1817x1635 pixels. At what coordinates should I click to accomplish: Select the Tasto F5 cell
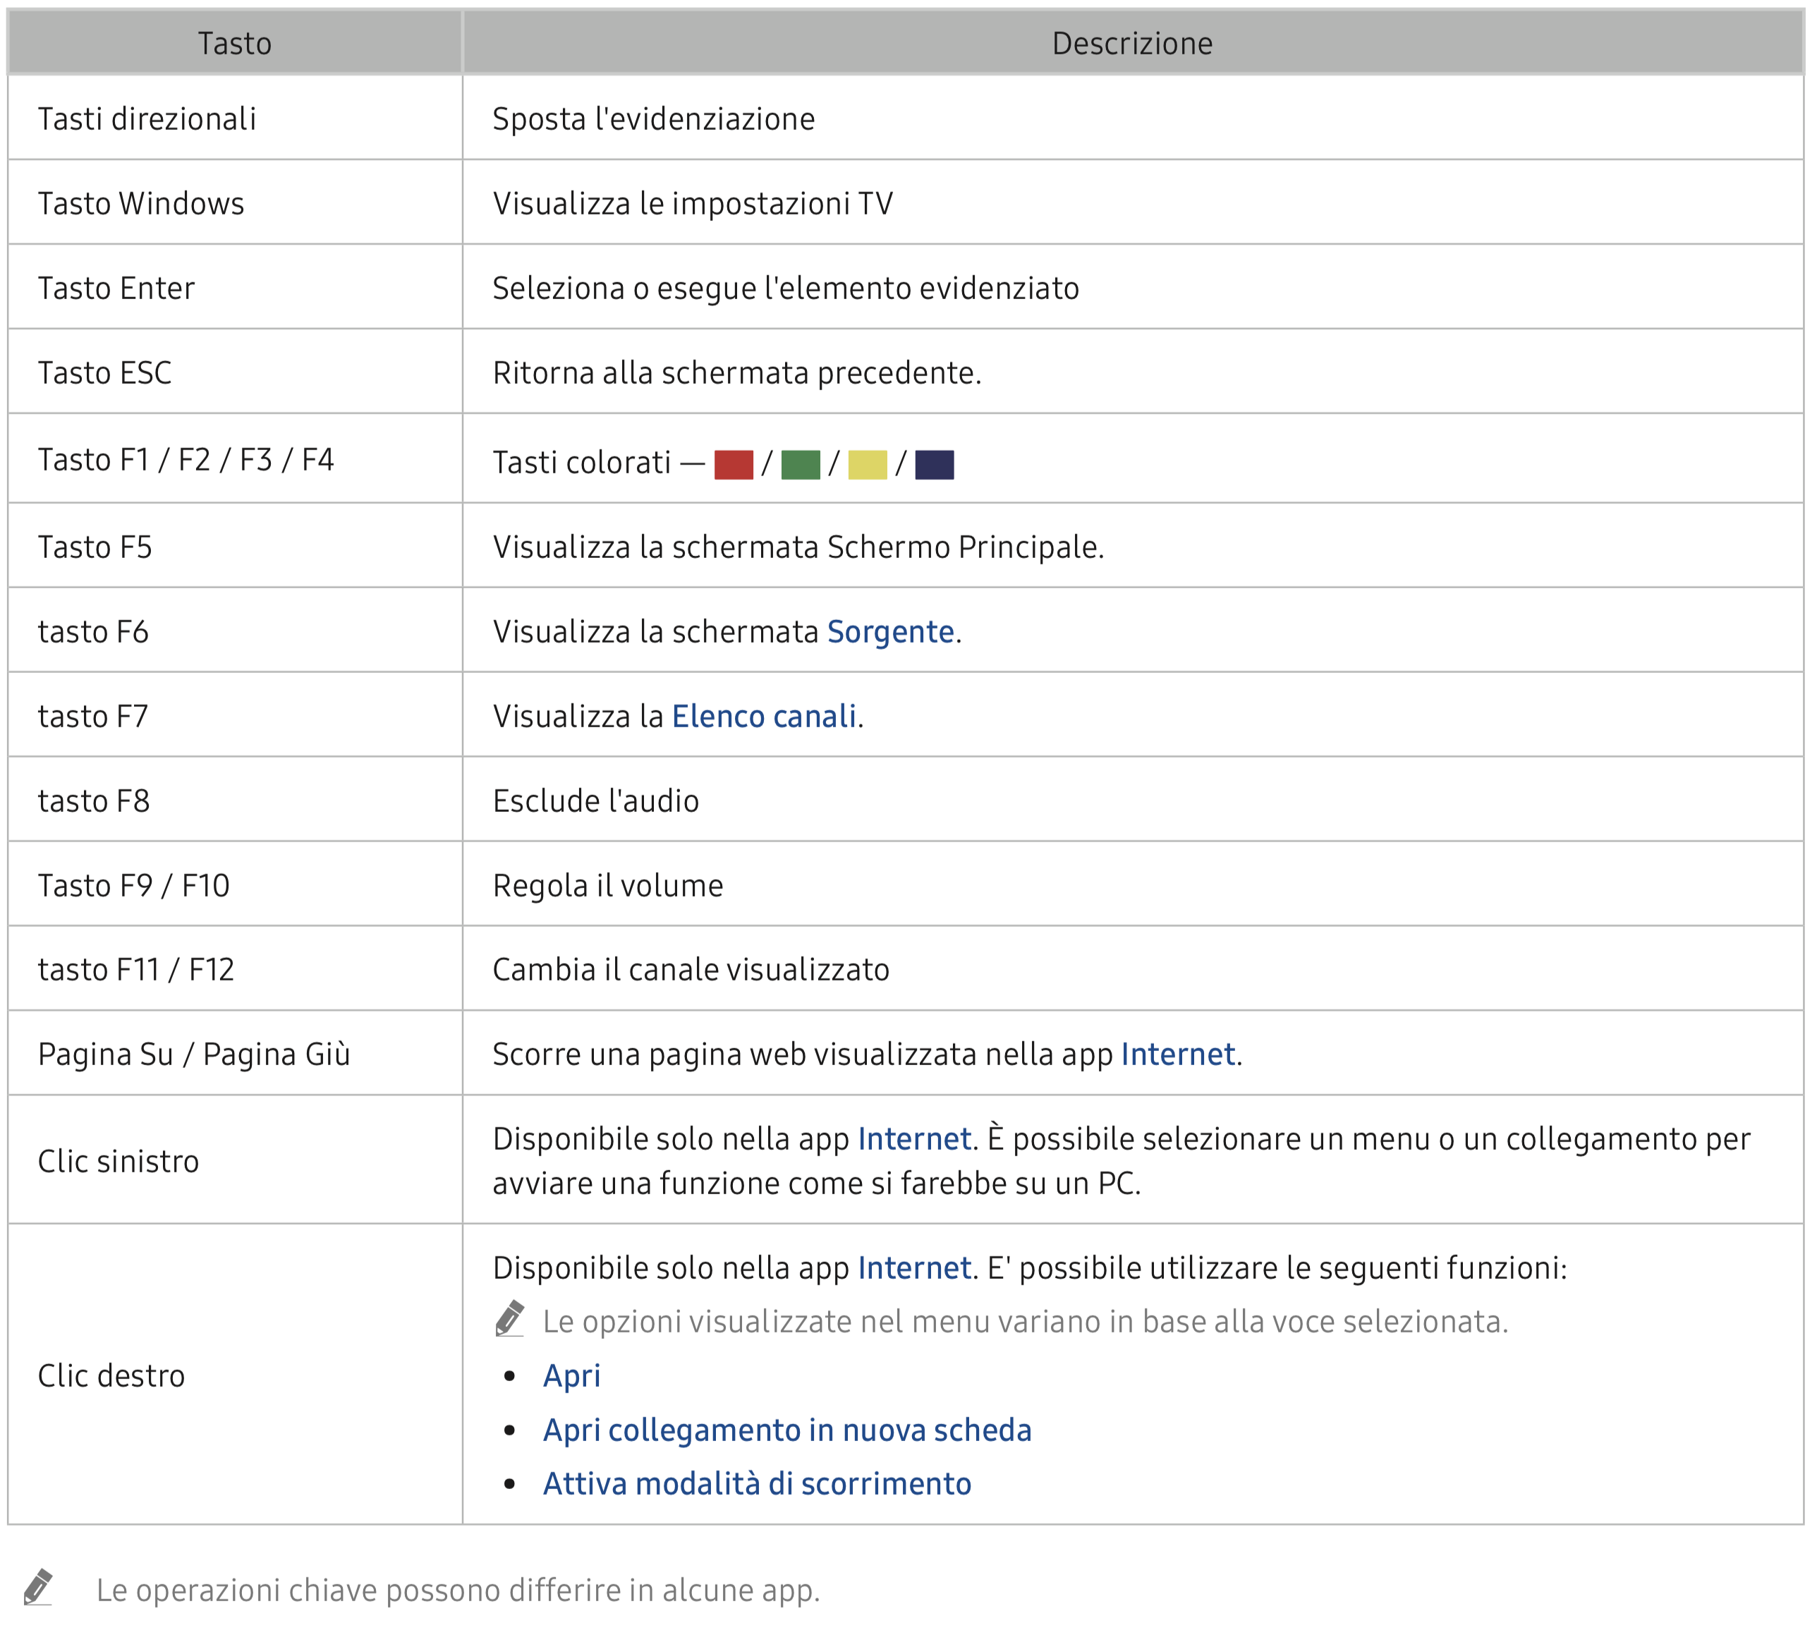pos(234,545)
